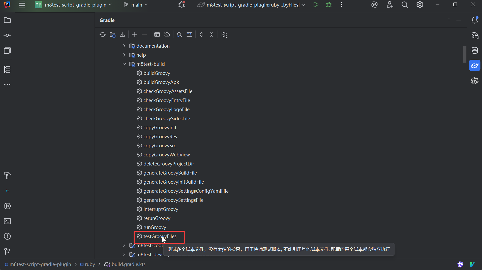Screen dimensions: 482x270
Task: Expand all Gradle tree nodes
Action: click(x=202, y=35)
